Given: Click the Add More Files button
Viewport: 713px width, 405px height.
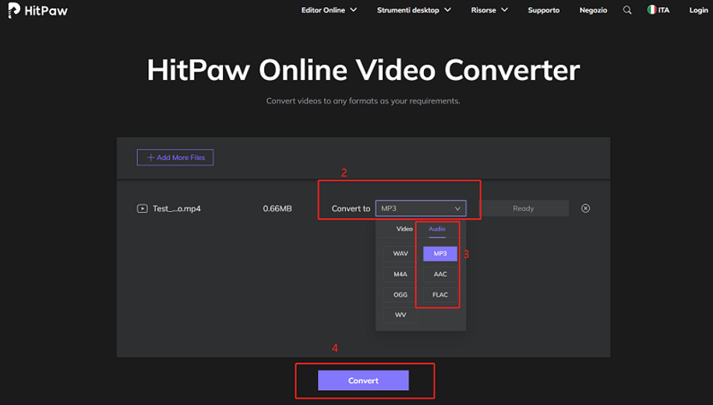Looking at the screenshot, I should tap(175, 157).
